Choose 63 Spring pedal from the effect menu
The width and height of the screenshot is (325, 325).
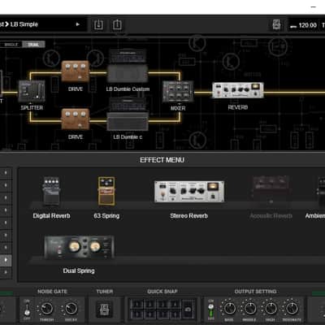pyautogui.click(x=106, y=191)
